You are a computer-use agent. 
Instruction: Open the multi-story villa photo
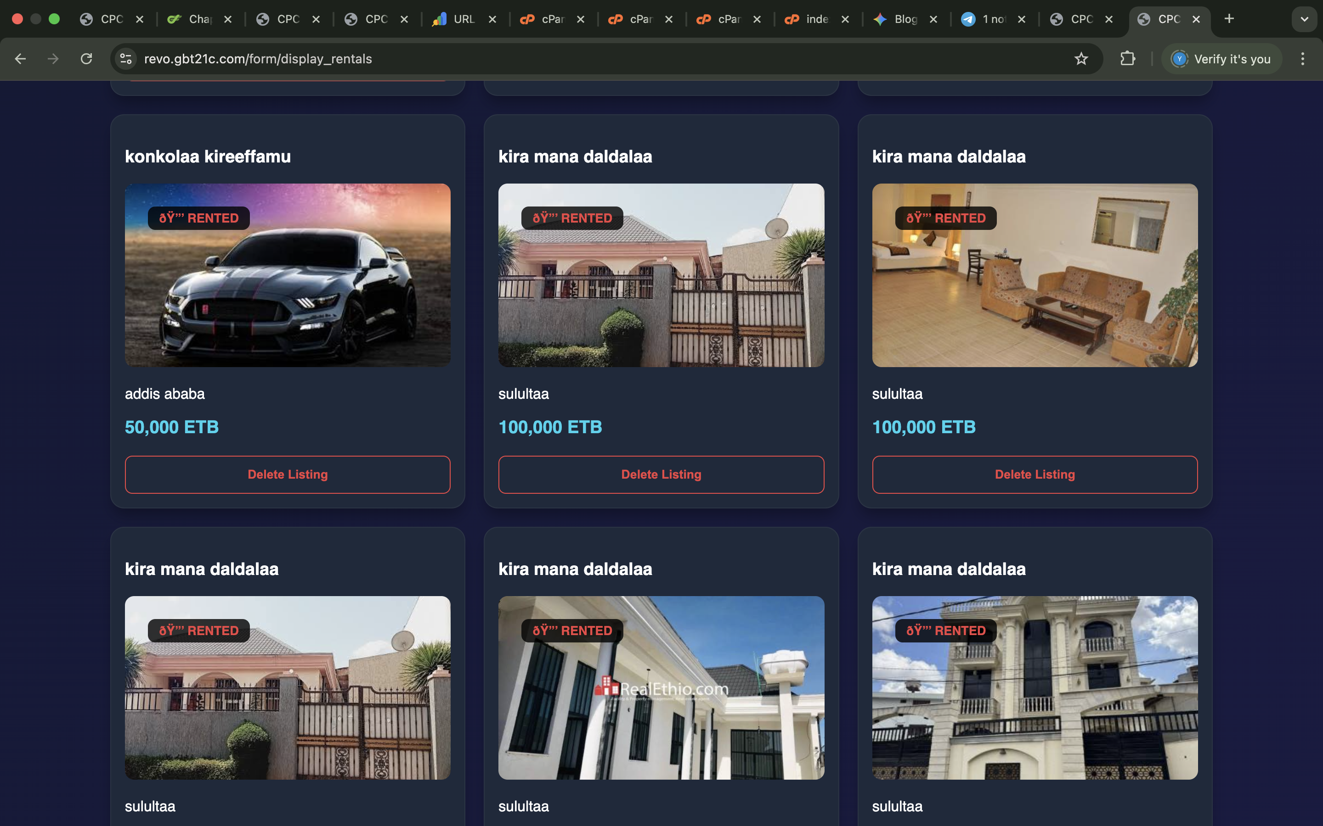point(1035,687)
